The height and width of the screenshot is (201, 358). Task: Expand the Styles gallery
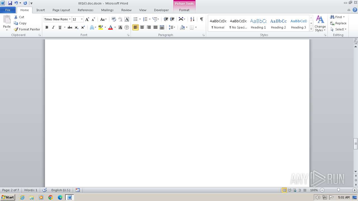tap(311, 29)
